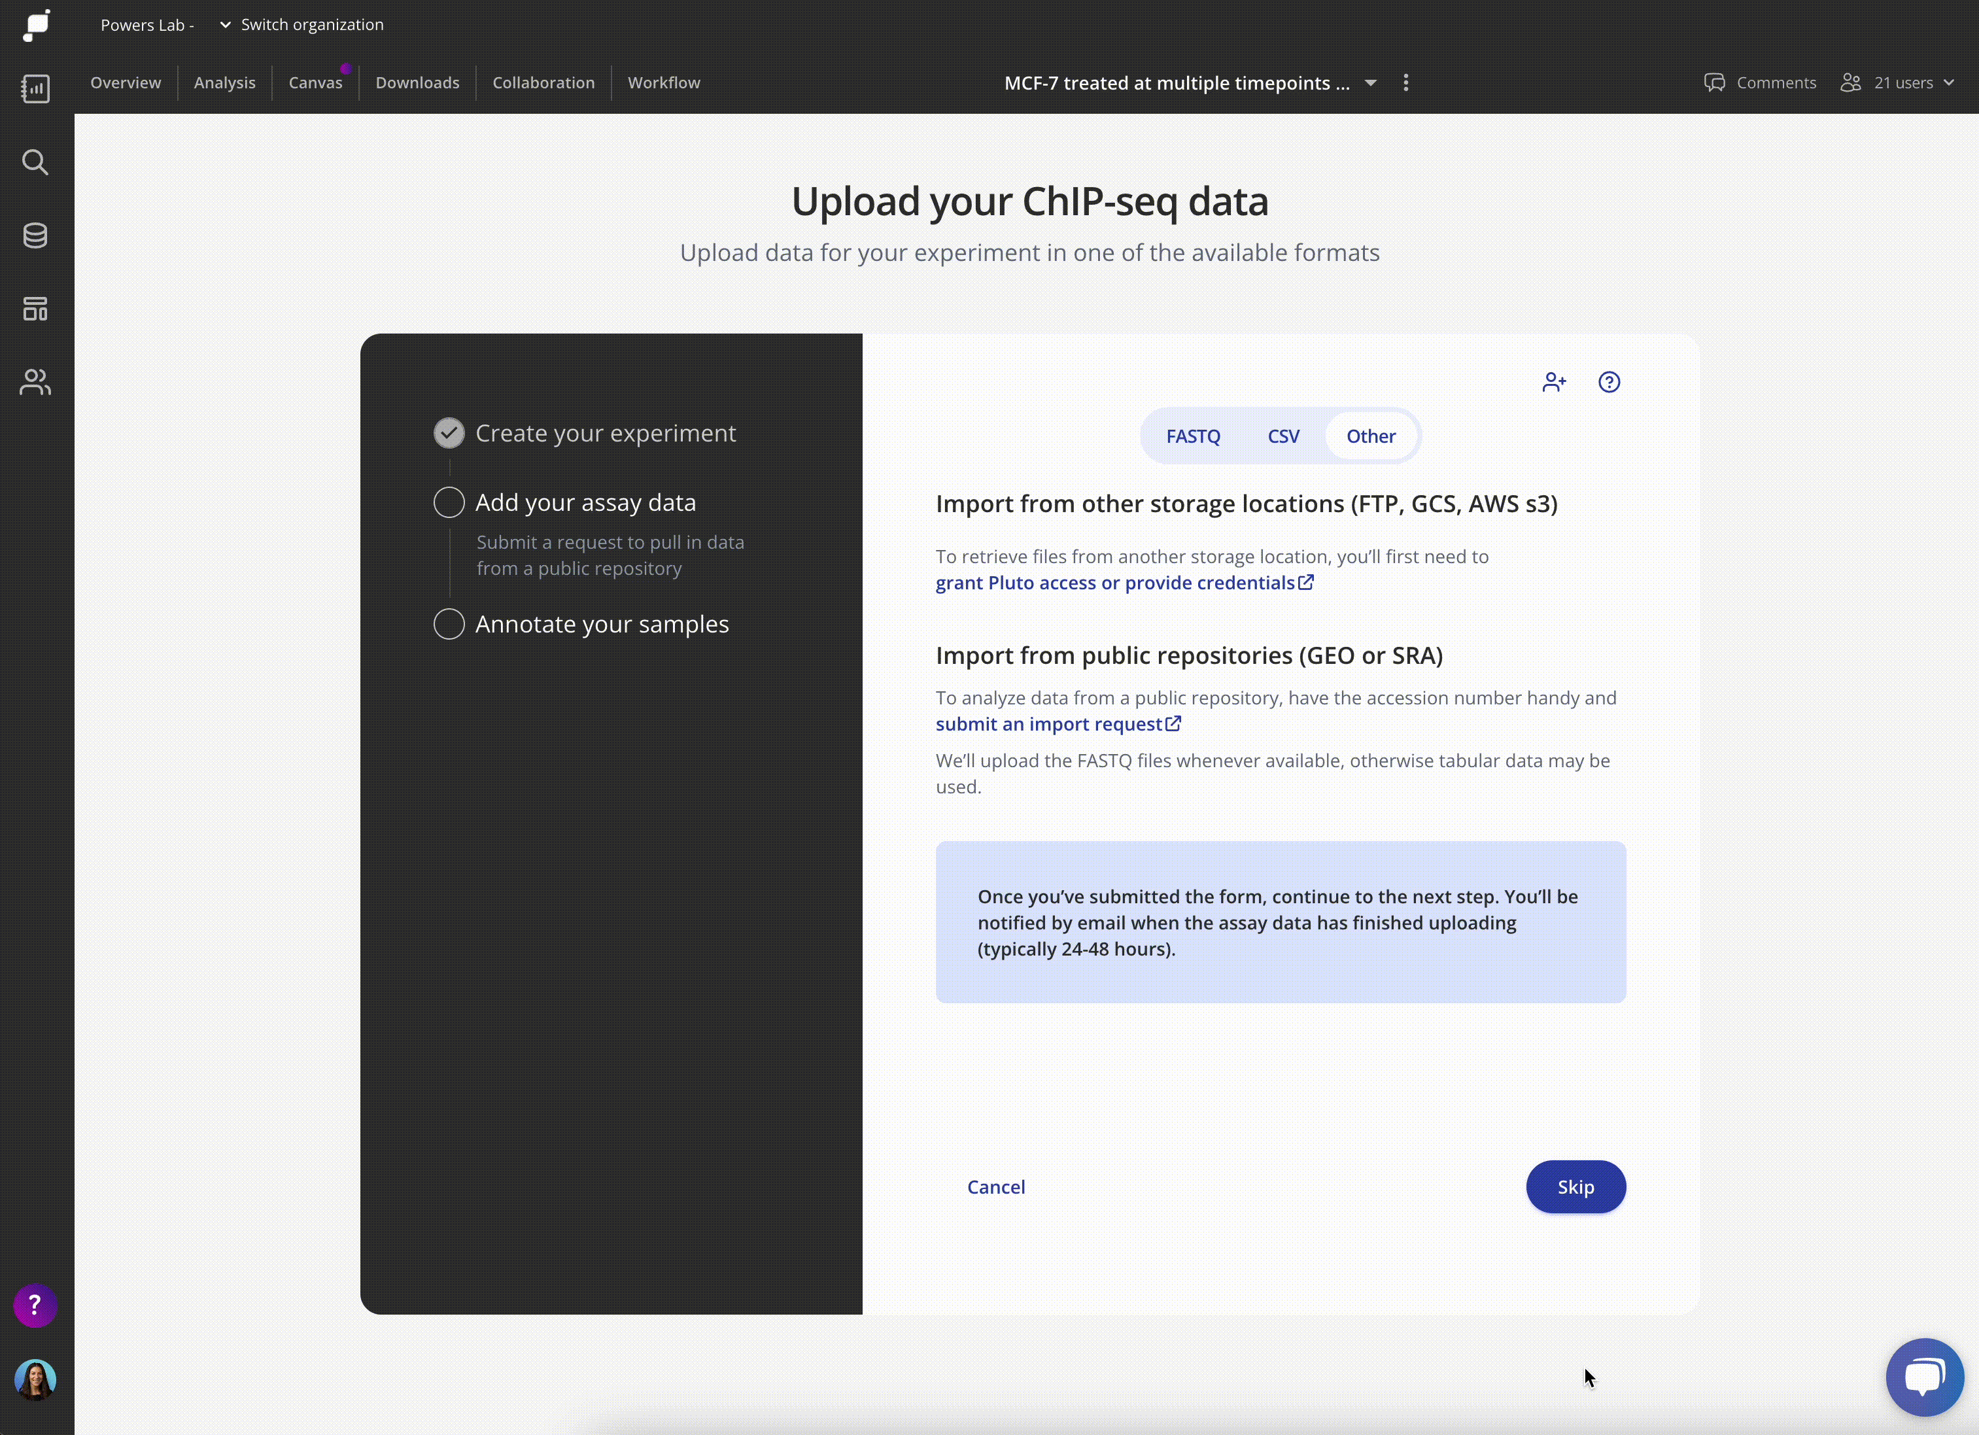Image resolution: width=1979 pixels, height=1435 pixels.
Task: Open the datasets panel icon
Action: point(35,235)
